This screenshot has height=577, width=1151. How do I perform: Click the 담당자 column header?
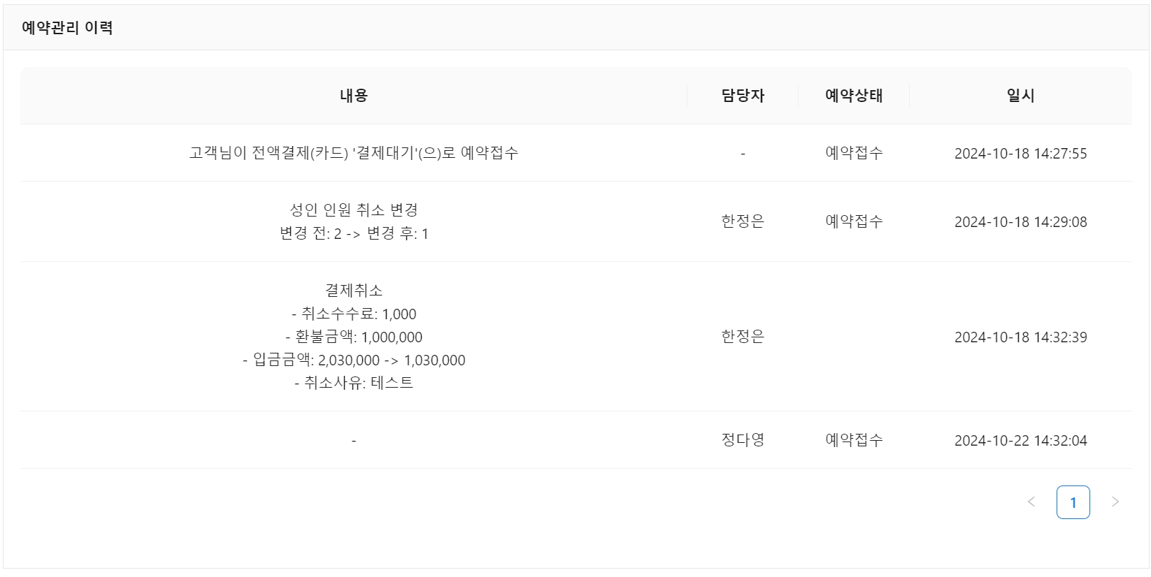pos(743,96)
